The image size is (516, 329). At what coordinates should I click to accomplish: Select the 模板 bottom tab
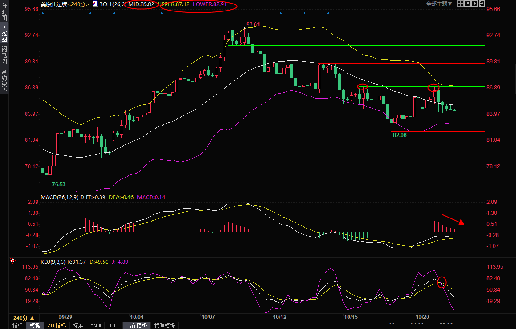[x=35, y=325]
